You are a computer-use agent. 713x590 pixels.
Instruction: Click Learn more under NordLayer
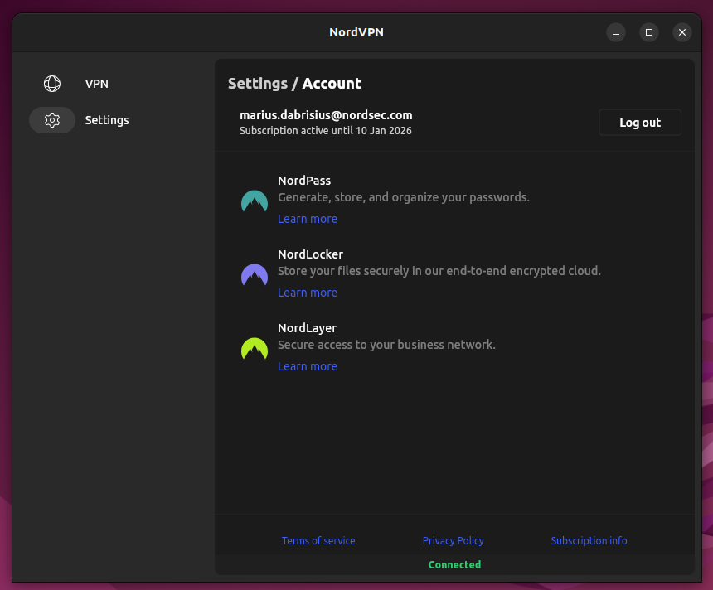[x=308, y=366]
